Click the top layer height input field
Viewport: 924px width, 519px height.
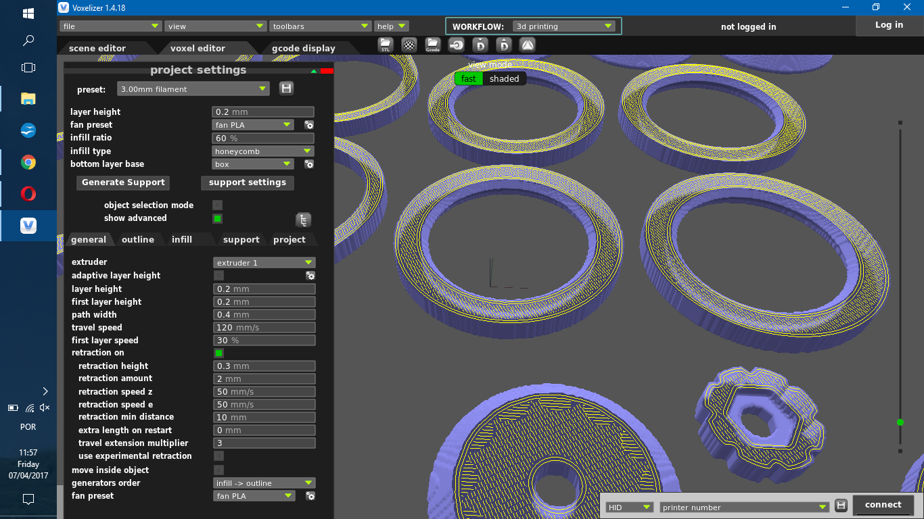(x=263, y=112)
